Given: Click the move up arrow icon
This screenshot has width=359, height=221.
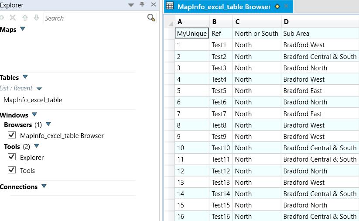Looking at the screenshot, I should (25, 18).
